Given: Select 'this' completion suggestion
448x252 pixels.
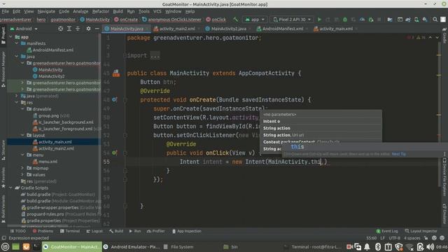Looking at the screenshot, I should click(365, 147).
